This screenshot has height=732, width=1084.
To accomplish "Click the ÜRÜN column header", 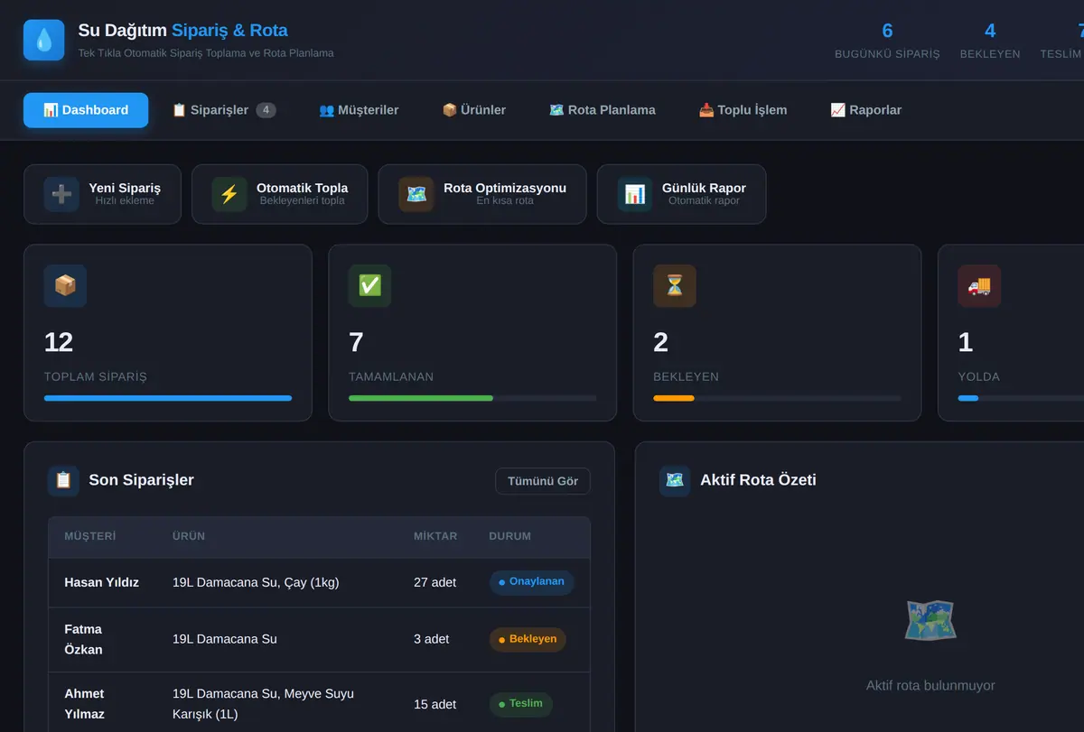I will tap(189, 536).
